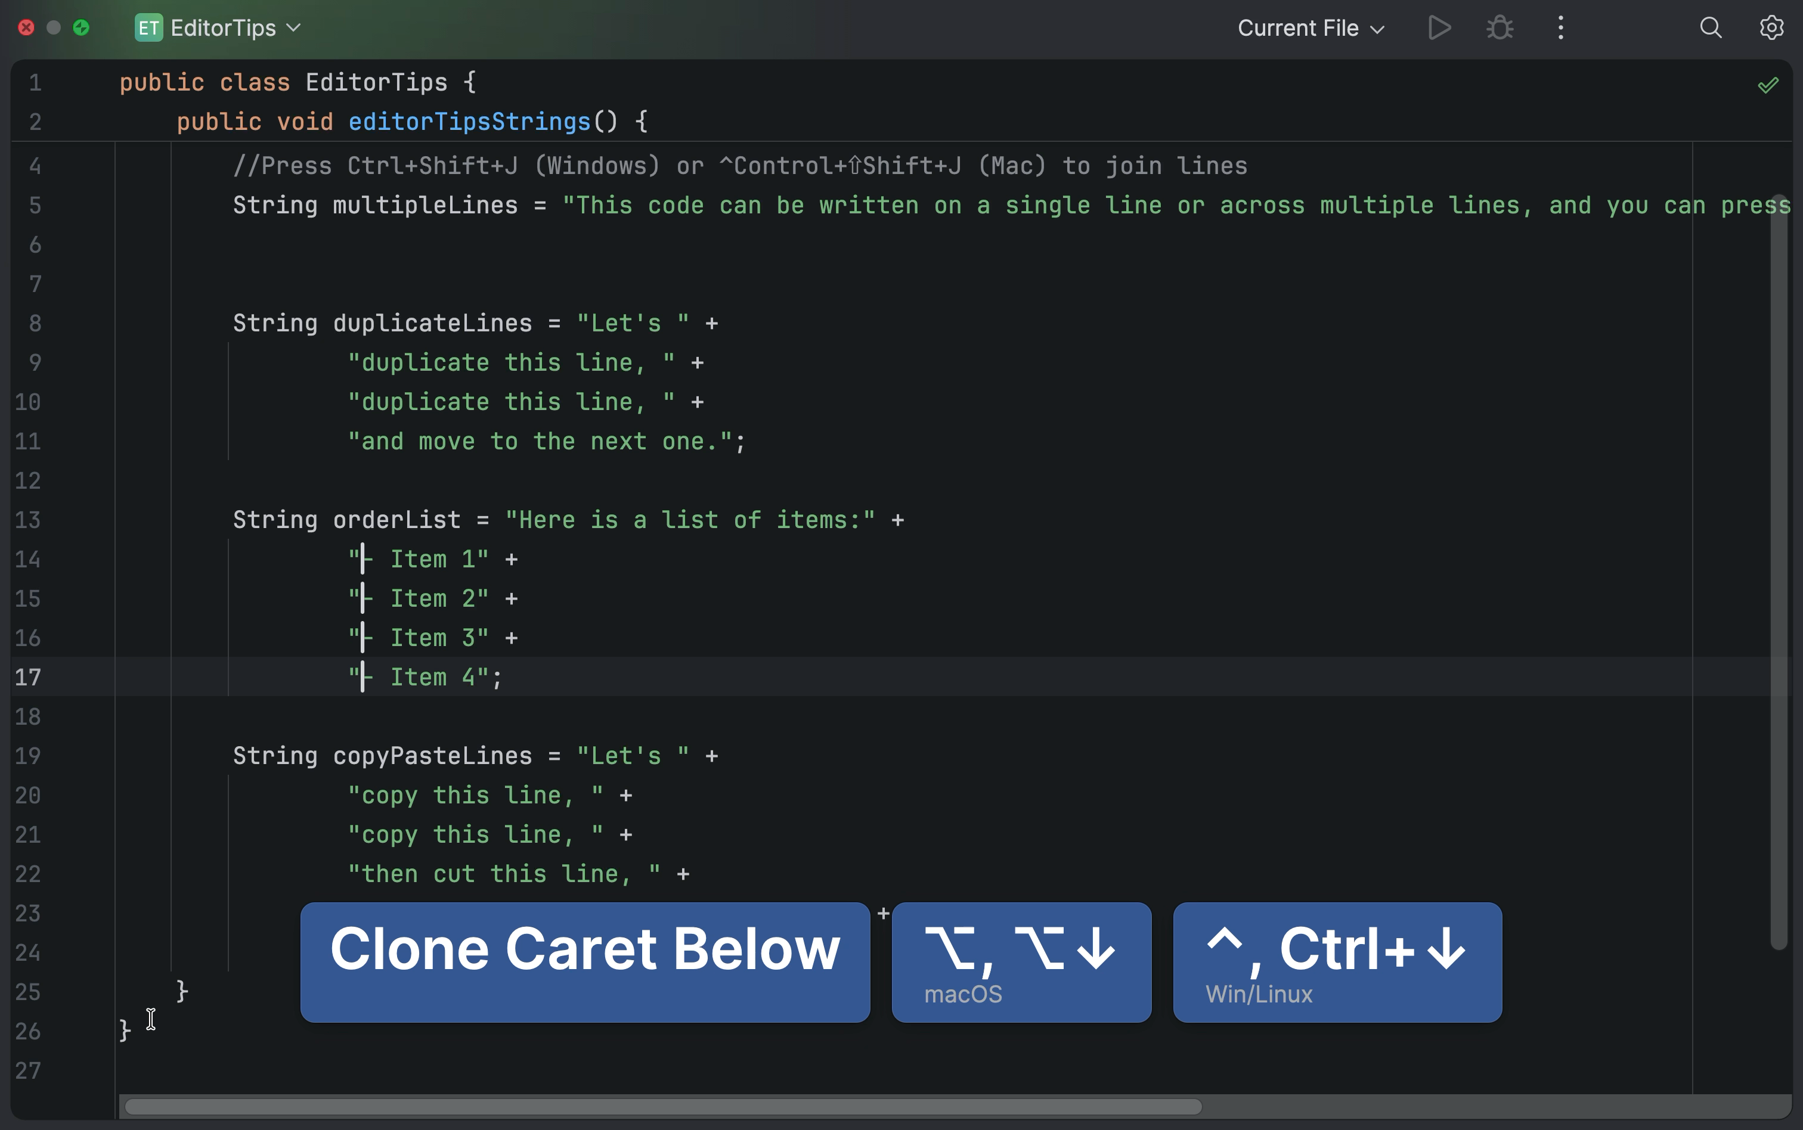Click the ET project icon
Screen dimensions: 1803x1130
tap(148, 29)
